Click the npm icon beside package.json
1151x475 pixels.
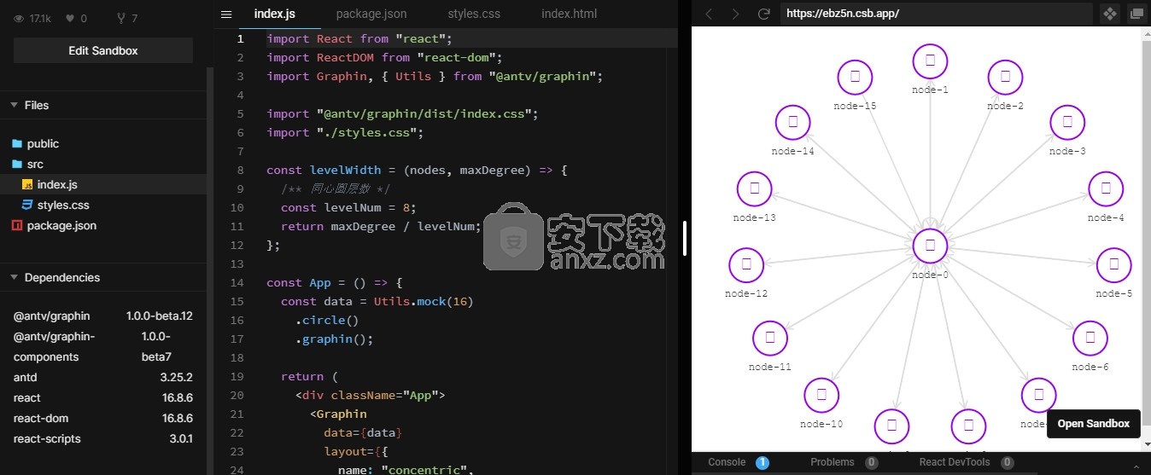[x=16, y=225]
